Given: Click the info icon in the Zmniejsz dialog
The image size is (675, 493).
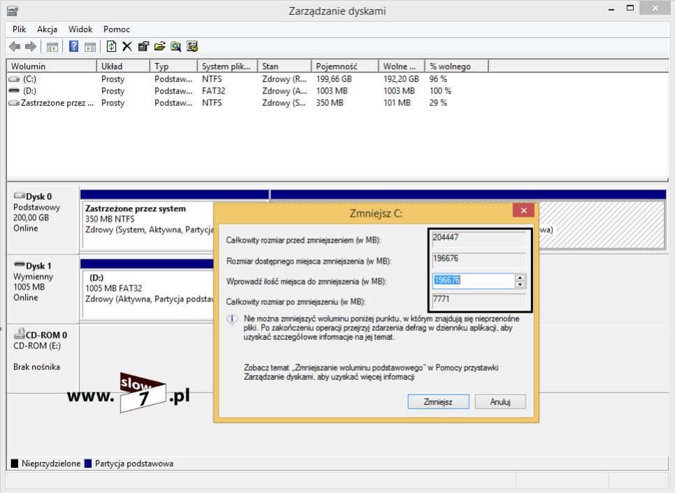Looking at the screenshot, I should 232,320.
